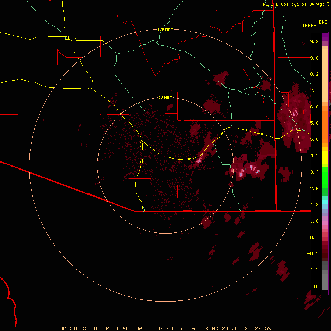Pick the bright orange segment of the color bar
The image size is (331, 331).
coord(325,127)
